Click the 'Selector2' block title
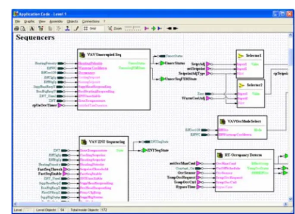The image size is (295, 214). coord(254,85)
